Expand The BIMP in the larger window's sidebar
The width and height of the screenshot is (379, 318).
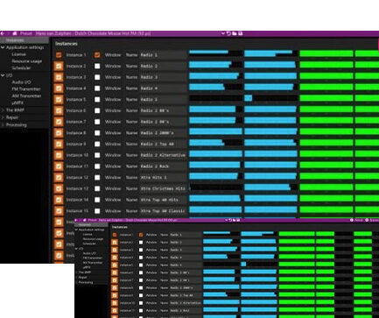[3, 110]
